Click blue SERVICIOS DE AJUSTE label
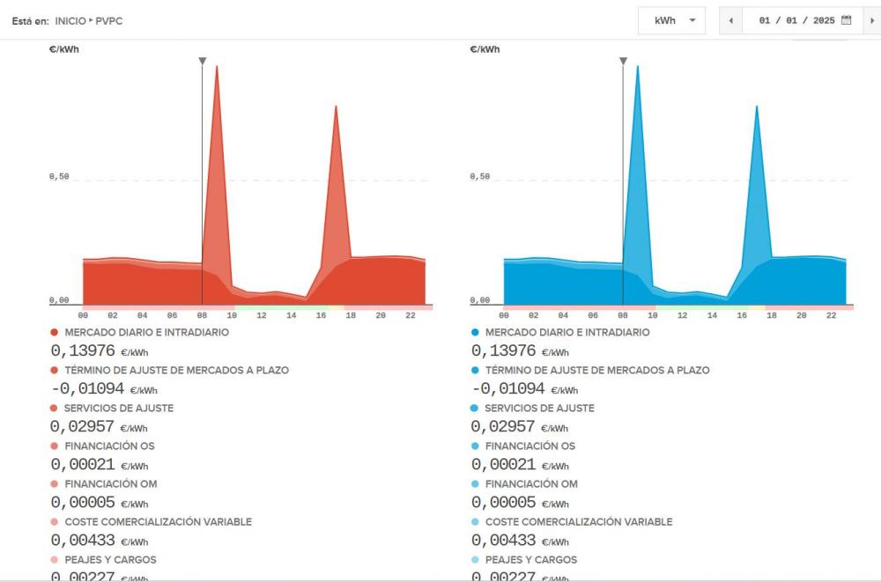Screen dimensions: 881x582 (x=539, y=409)
